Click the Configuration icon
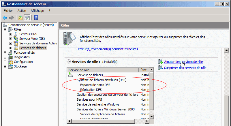This screenshot has height=126, width=231. 10,62
